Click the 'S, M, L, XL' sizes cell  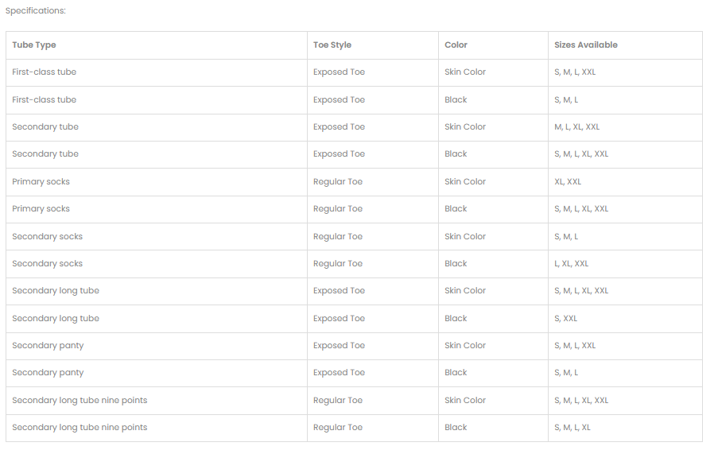(x=572, y=428)
